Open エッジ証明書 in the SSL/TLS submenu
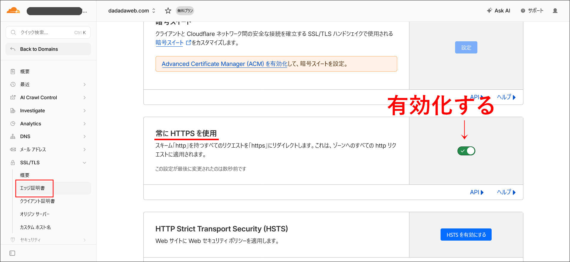Viewport: 570px width, 262px height. click(x=53, y=188)
